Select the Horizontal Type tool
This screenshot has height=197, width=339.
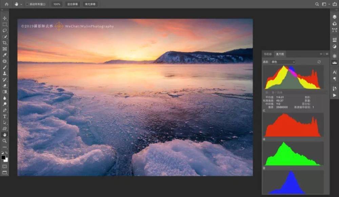pos(4,117)
